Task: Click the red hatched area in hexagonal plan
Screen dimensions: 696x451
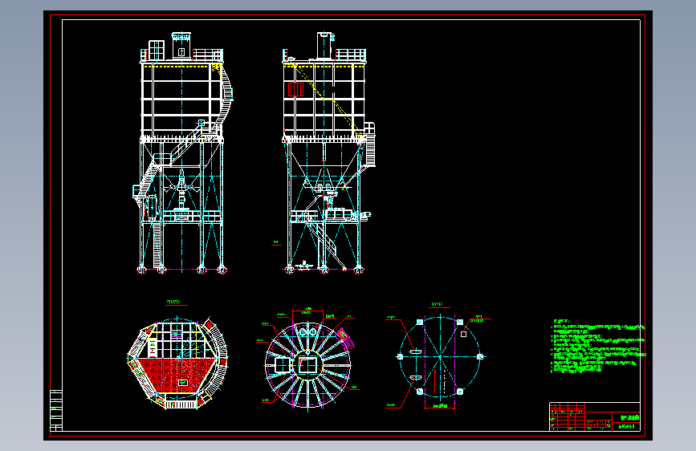Action: click(177, 376)
